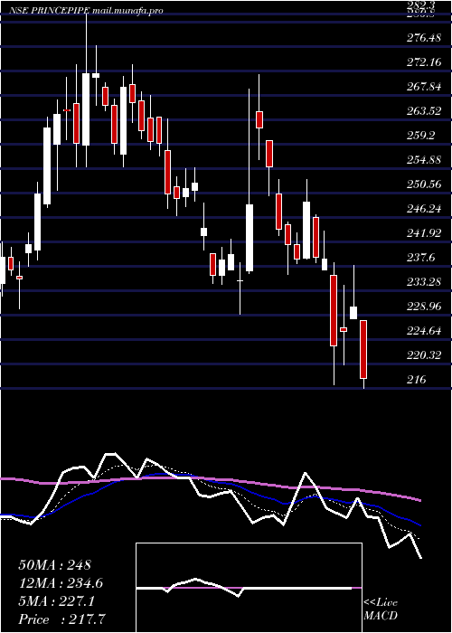Click the '<<Live MACD' label
452x633 pixels.
click(x=381, y=609)
